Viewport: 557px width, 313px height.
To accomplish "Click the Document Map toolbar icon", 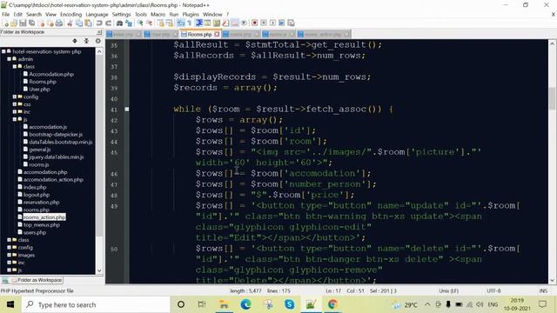I will 217,23.
